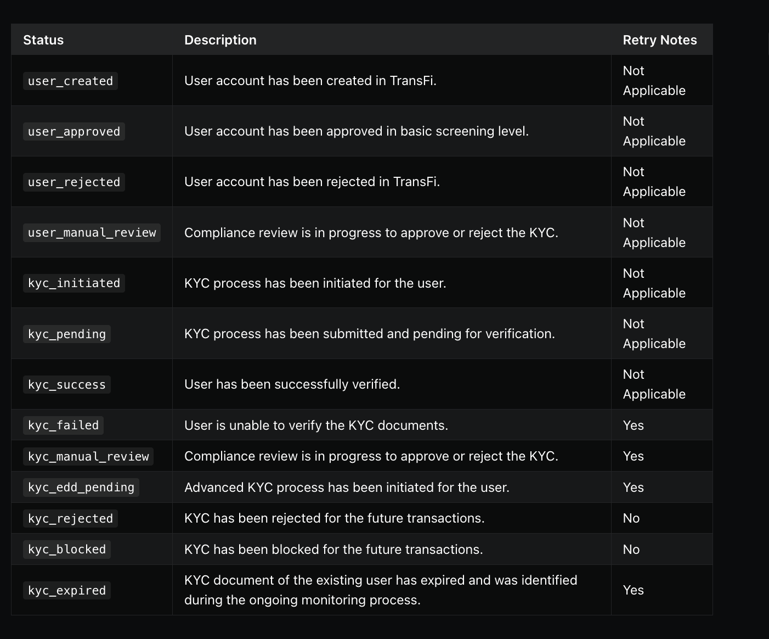The width and height of the screenshot is (769, 639).
Task: Click the kyc_success code tag
Action: click(67, 384)
